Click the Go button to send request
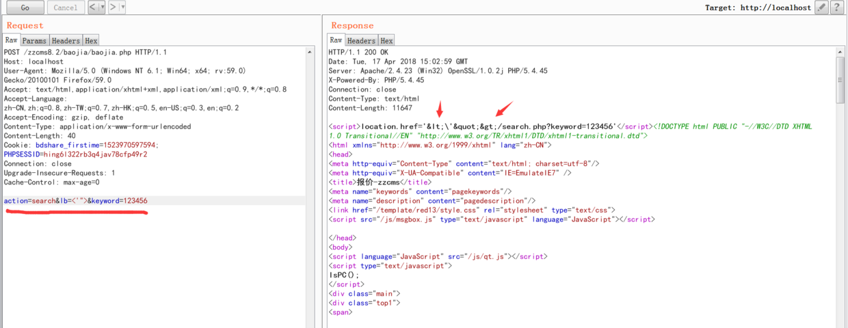Image resolution: width=848 pixels, height=328 pixels. 25,8
